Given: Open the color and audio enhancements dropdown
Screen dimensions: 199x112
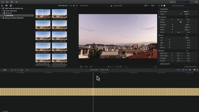Looking at the screenshot, I should click(86, 67).
